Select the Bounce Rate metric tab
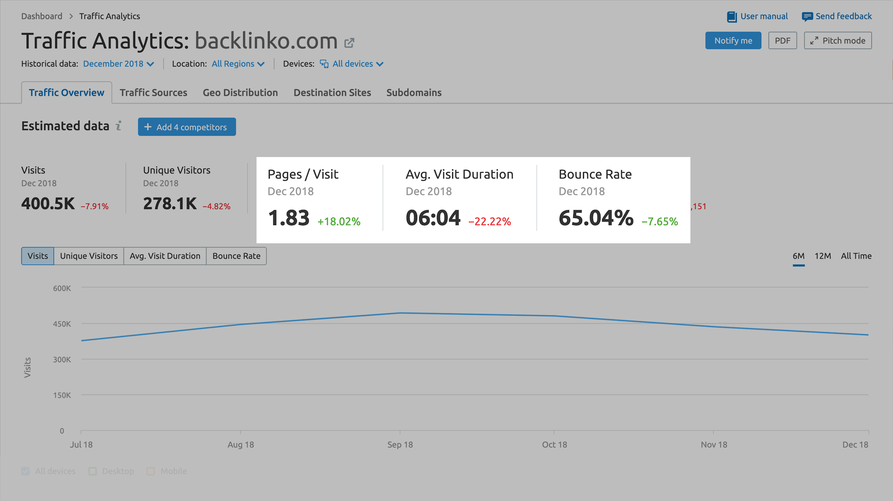Screen dimensions: 893x501 pos(236,255)
